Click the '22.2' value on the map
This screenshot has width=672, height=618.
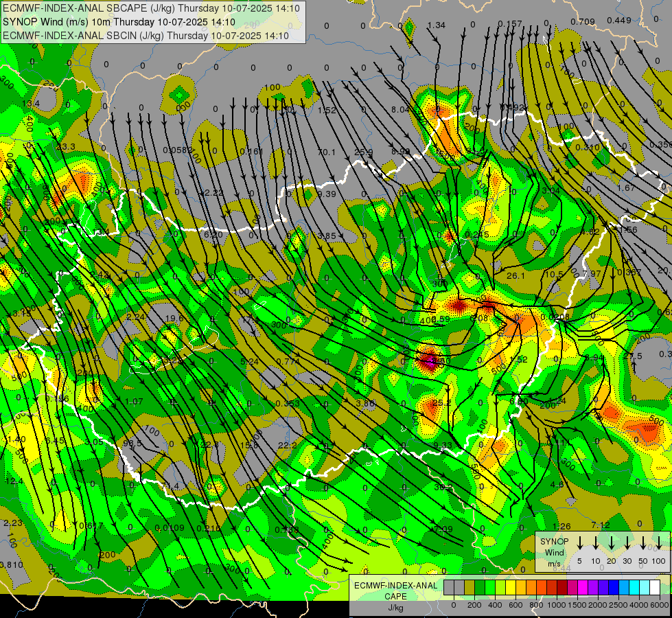click(287, 446)
